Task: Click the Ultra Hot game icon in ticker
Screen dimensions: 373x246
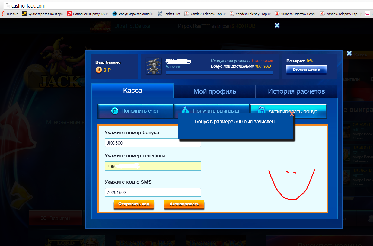Action: tap(100, 27)
